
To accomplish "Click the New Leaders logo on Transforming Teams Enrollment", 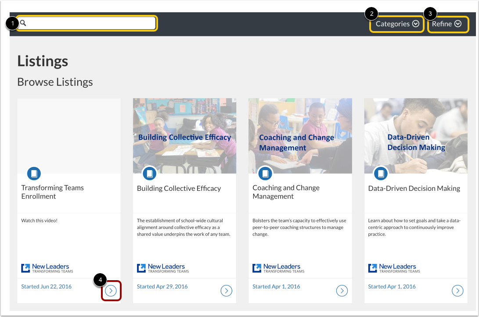I will click(x=46, y=267).
